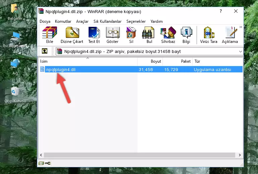The image size is (258, 174).
Task: Select the Bu Bilgisayar desktop icon
Action: tap(15, 39)
